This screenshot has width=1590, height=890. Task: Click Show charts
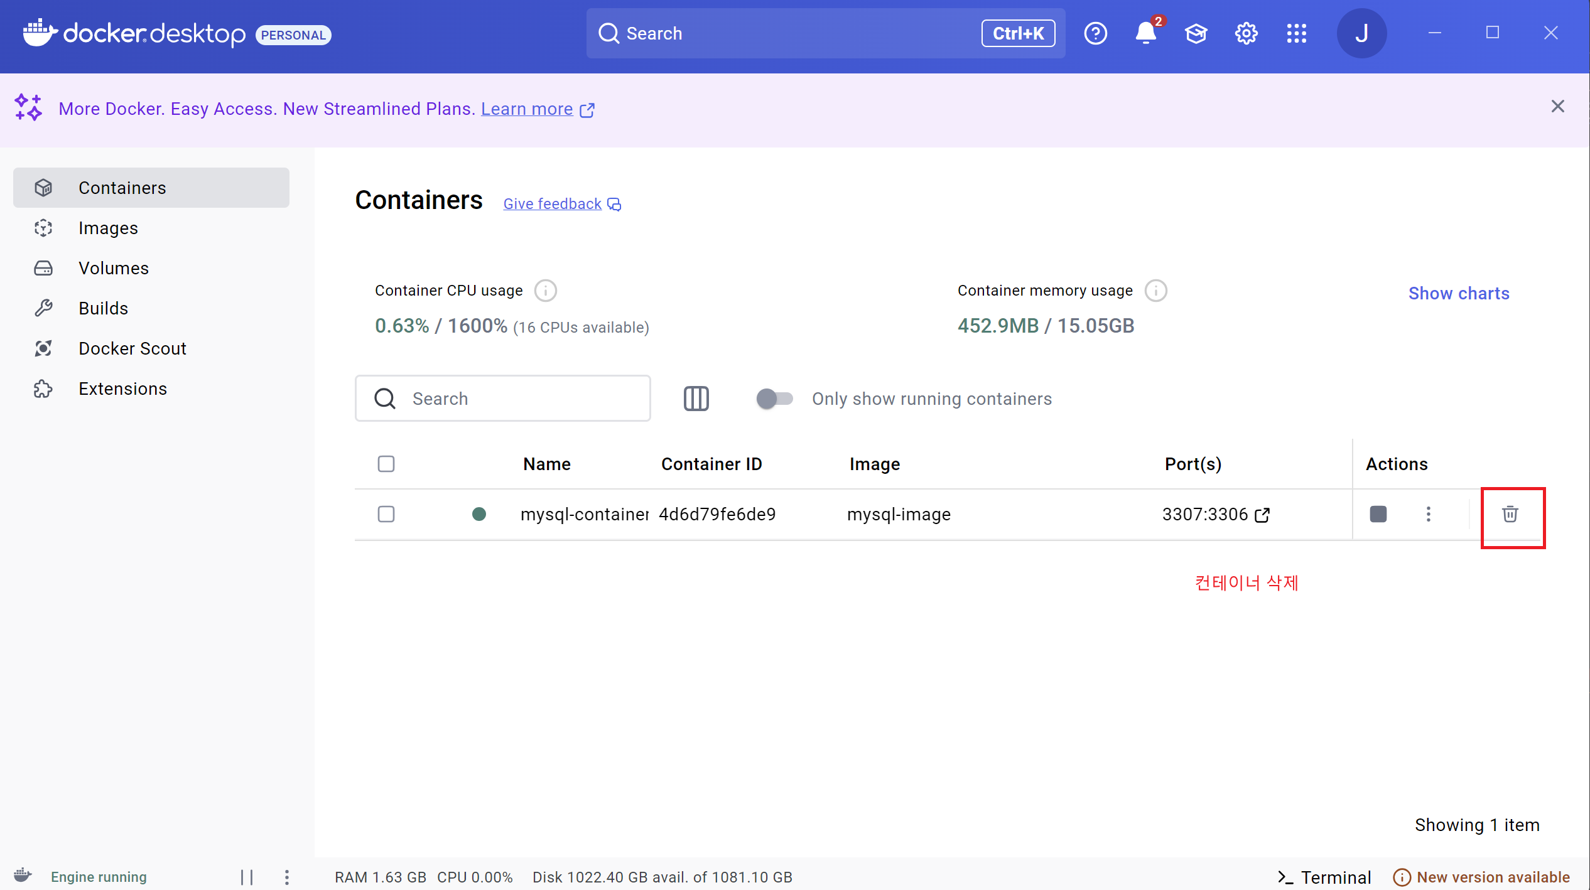click(x=1458, y=293)
